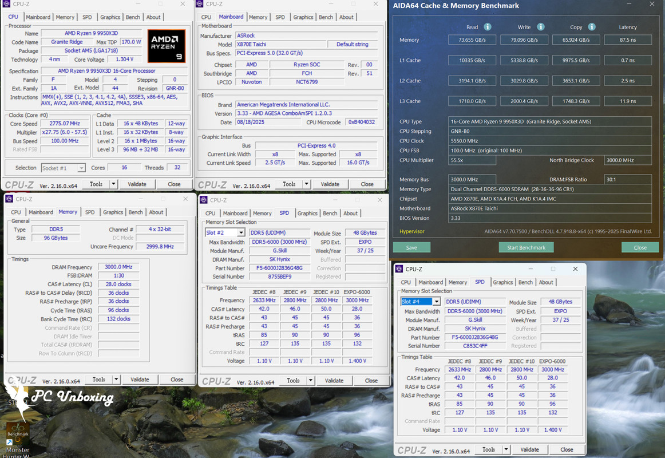Select the Mainboard tab in the CPU-Z processor window

click(x=38, y=17)
